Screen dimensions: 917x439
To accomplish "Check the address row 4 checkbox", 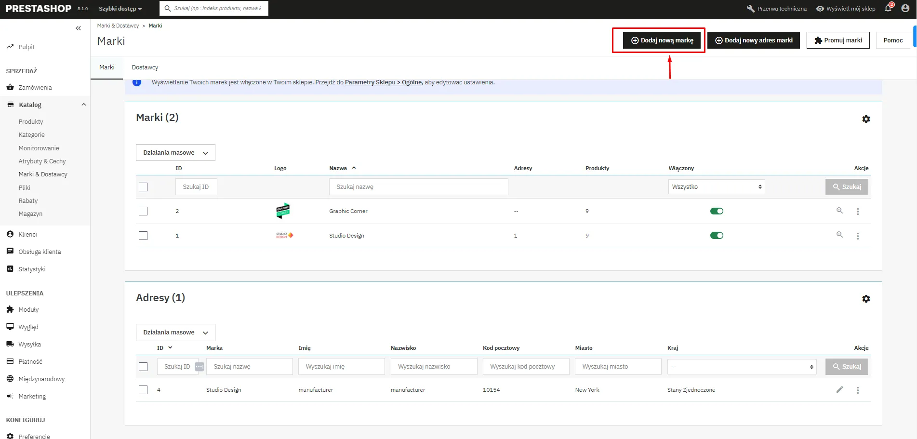I will pyautogui.click(x=143, y=390).
